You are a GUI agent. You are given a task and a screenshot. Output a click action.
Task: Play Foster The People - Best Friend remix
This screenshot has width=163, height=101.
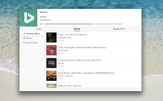pyautogui.click(x=82, y=47)
